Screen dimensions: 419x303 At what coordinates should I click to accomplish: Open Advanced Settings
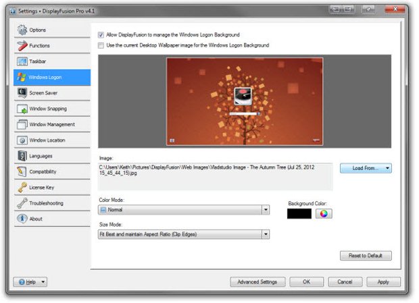257,282
